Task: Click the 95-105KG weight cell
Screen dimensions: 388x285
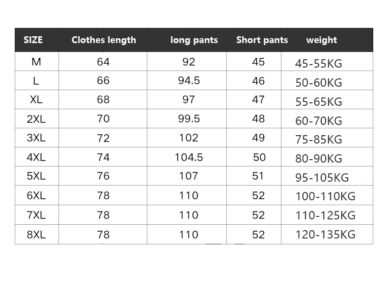Action: [x=322, y=178]
